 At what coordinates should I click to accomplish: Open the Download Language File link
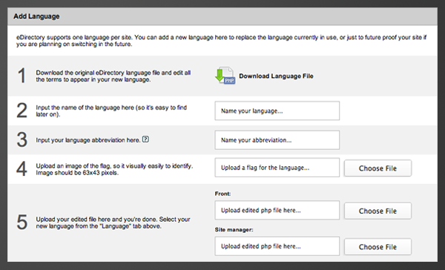[x=276, y=76]
